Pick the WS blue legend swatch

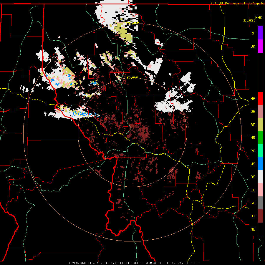260,164
